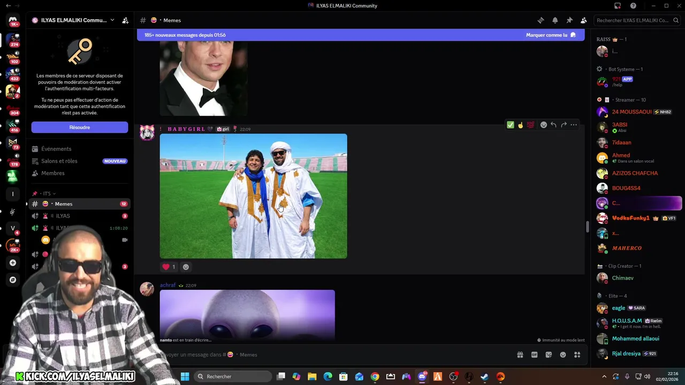Open member BOUG4SS4

[638, 188]
